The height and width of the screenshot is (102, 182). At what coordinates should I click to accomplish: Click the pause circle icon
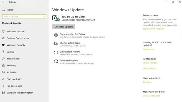[56, 35]
